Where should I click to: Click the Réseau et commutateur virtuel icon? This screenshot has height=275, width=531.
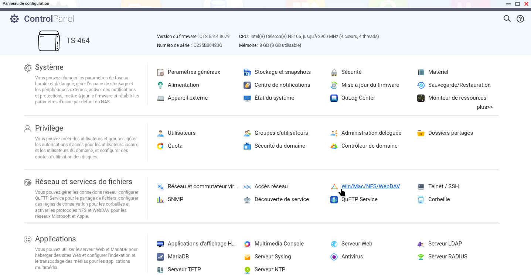click(160, 186)
